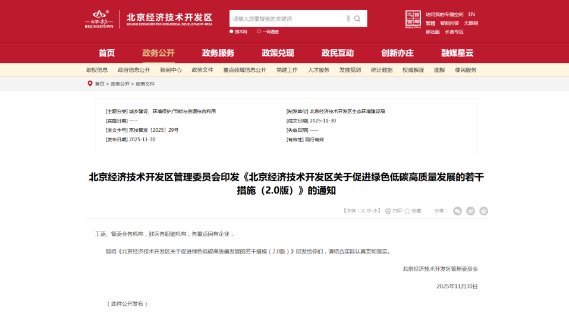
Task: Open 权威解读 in the sub-menu
Action: pyautogui.click(x=413, y=70)
